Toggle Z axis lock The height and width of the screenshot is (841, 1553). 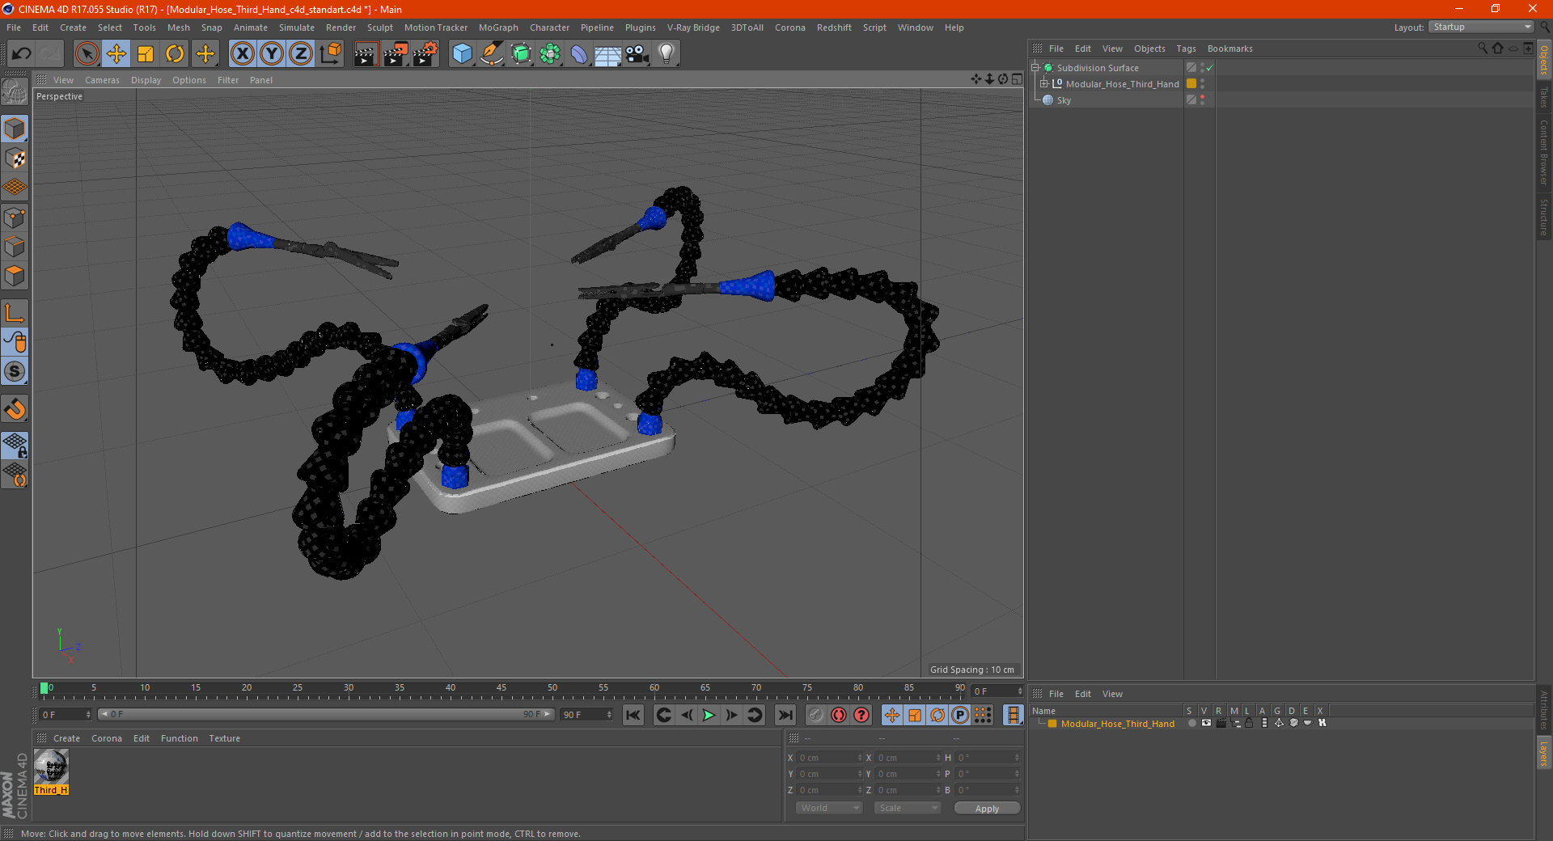coord(301,54)
